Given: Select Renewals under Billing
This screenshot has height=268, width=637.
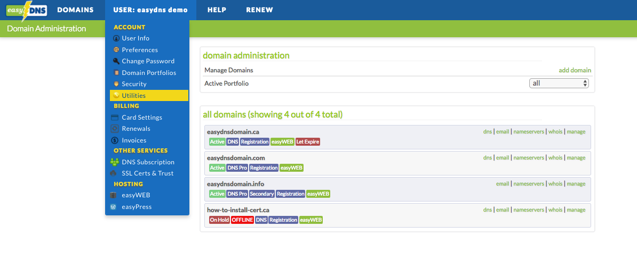Looking at the screenshot, I should [x=136, y=129].
